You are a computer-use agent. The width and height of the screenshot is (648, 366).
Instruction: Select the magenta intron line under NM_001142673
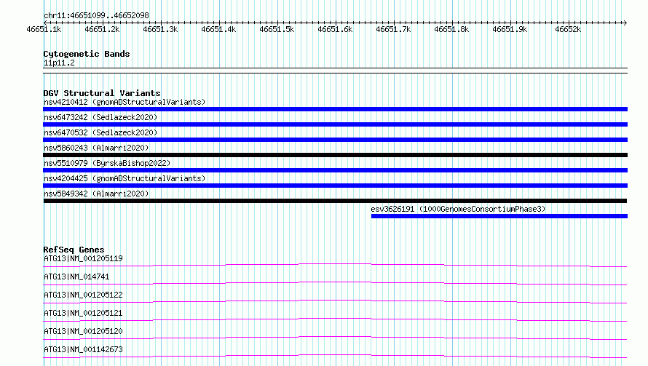click(x=335, y=356)
